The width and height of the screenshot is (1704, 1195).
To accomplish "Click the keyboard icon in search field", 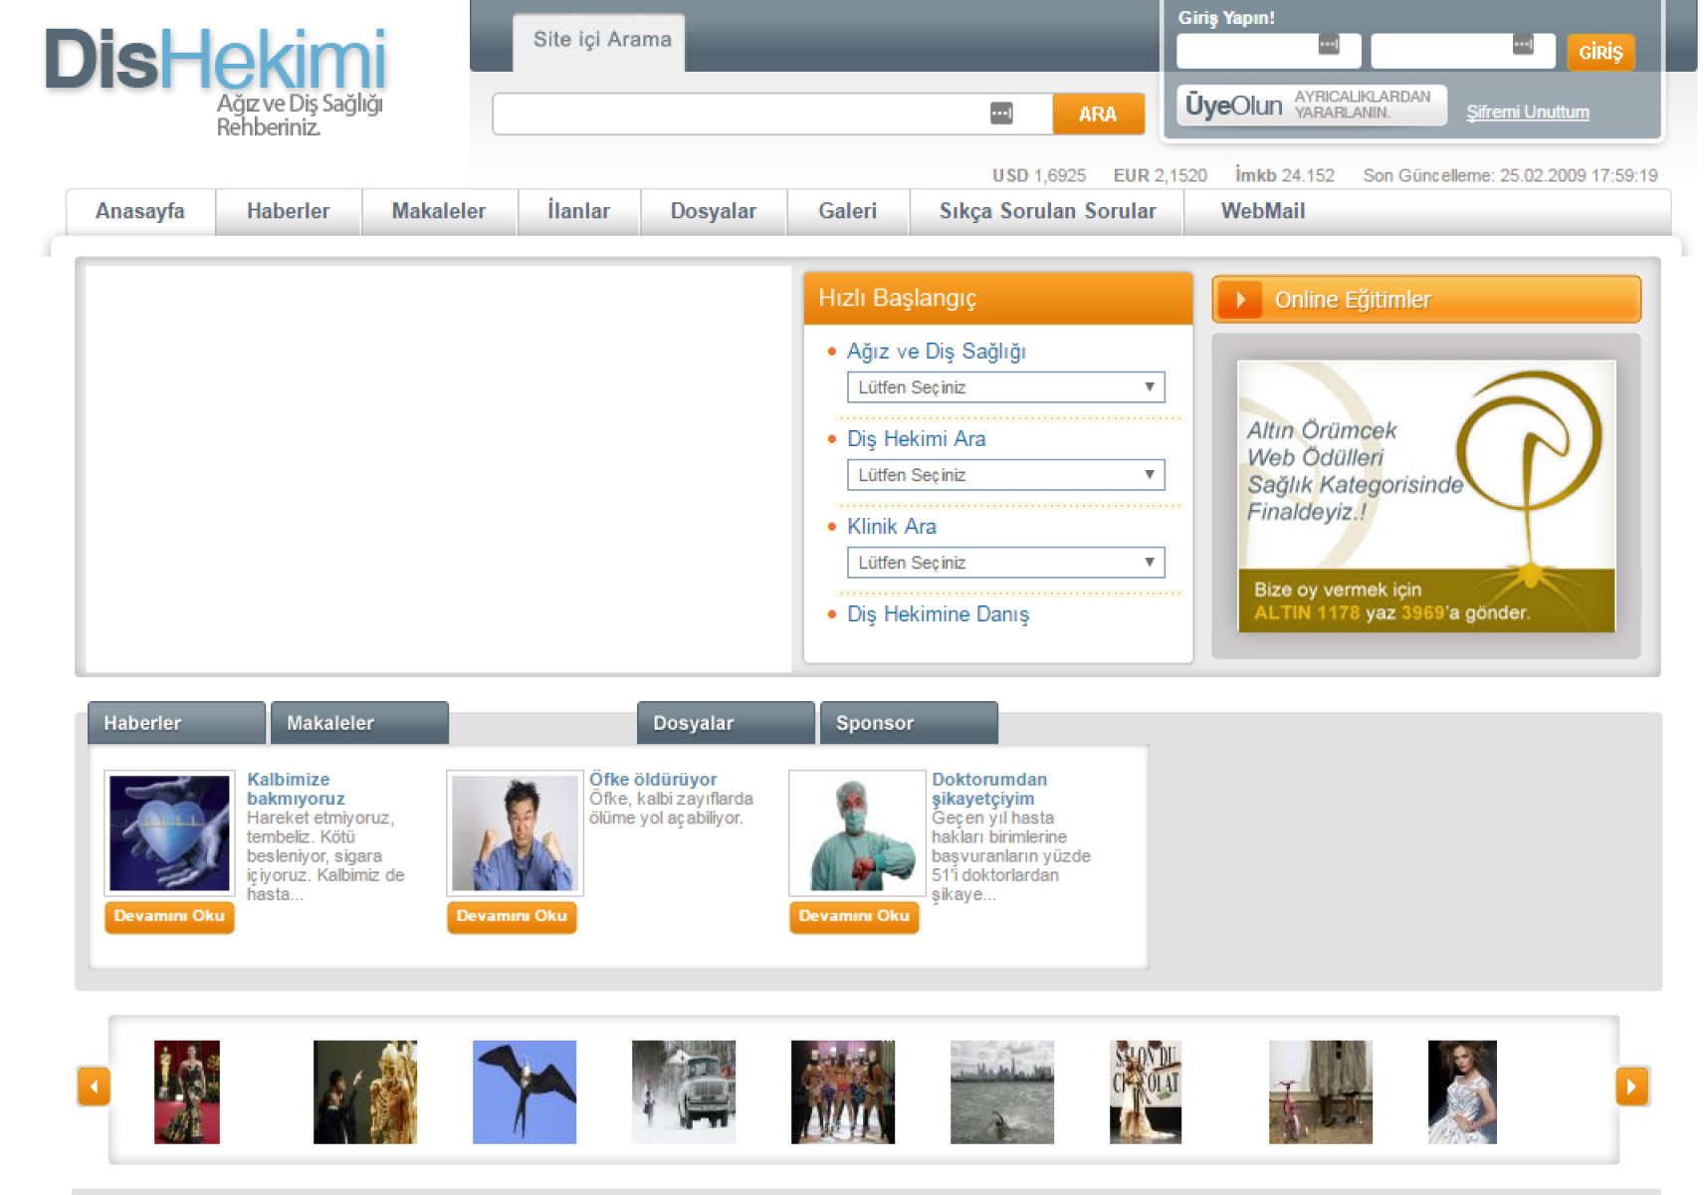I will 1001,114.
